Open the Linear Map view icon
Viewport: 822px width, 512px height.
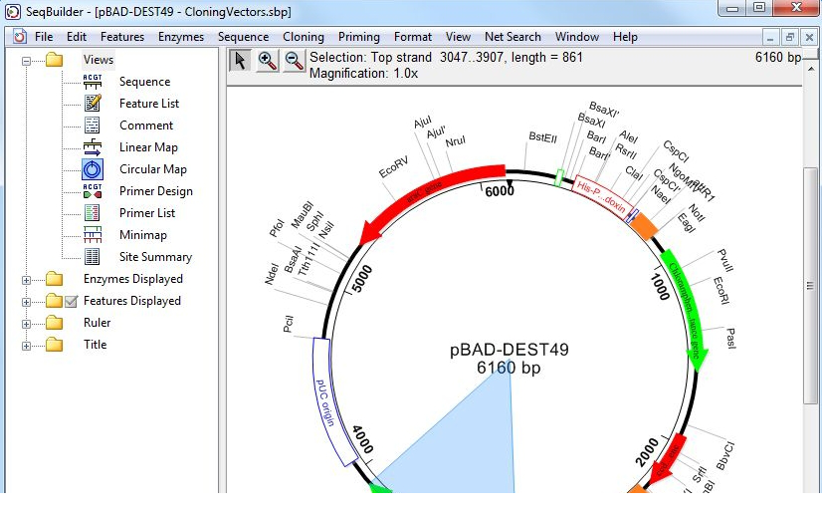click(93, 147)
